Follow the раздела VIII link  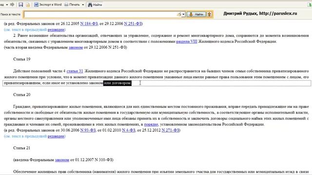(187, 41)
